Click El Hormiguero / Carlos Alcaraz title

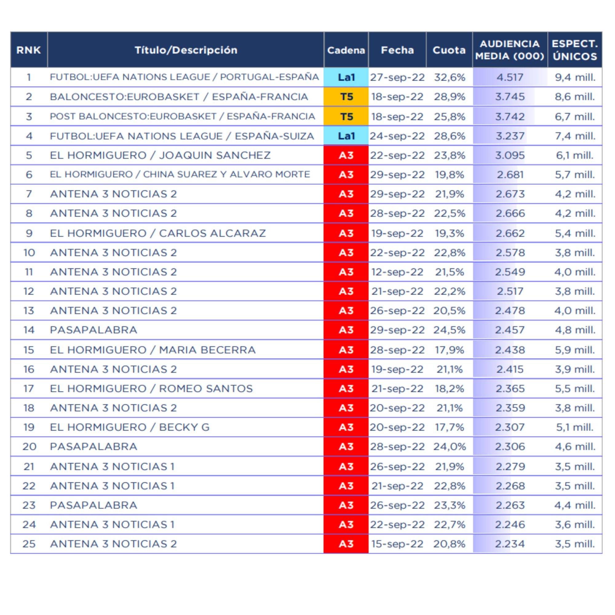pos(157,233)
